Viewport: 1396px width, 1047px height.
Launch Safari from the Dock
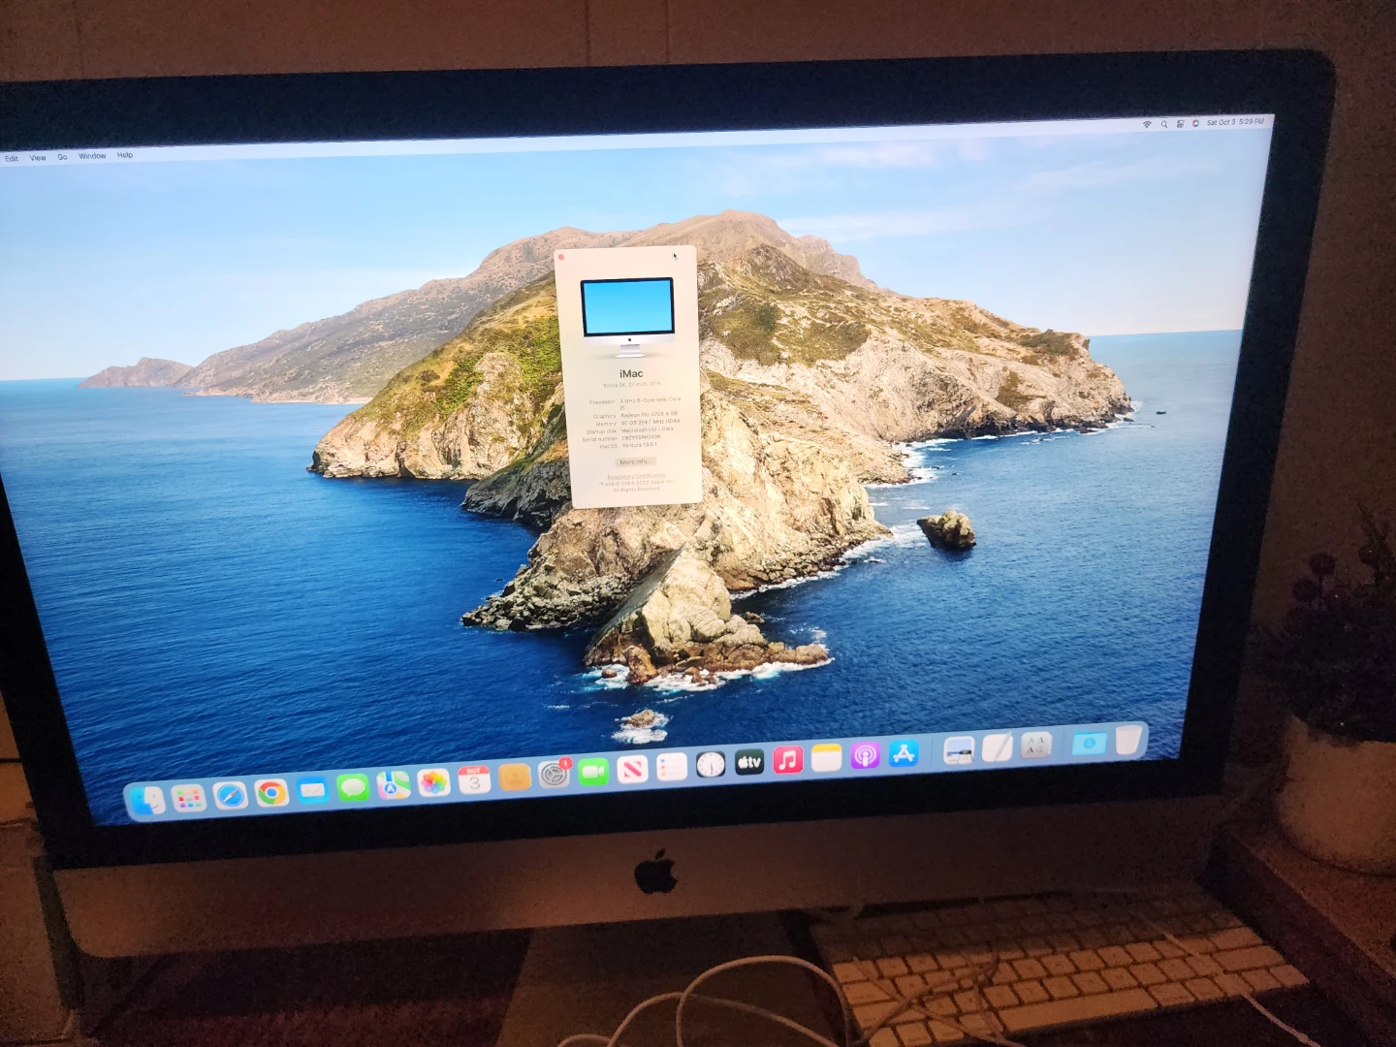point(230,795)
